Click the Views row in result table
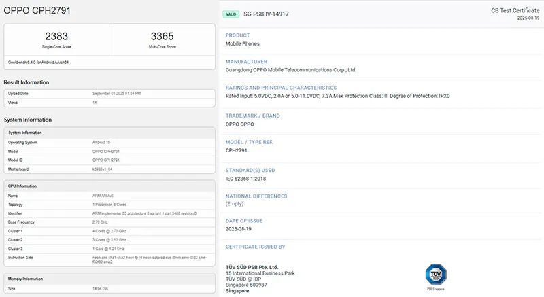The width and height of the screenshot is (544, 297). click(x=109, y=103)
